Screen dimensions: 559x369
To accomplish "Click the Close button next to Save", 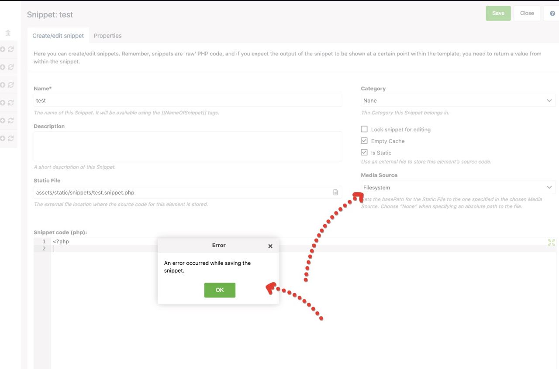I will point(527,13).
